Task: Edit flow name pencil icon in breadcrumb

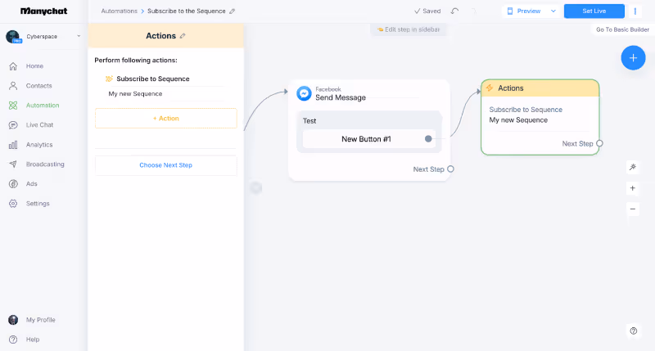Action: point(233,11)
